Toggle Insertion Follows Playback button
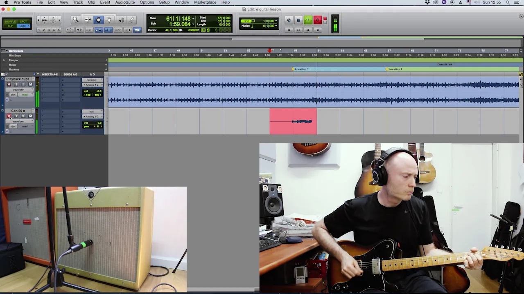Viewport: 524px width, 294px height. tap(128, 30)
